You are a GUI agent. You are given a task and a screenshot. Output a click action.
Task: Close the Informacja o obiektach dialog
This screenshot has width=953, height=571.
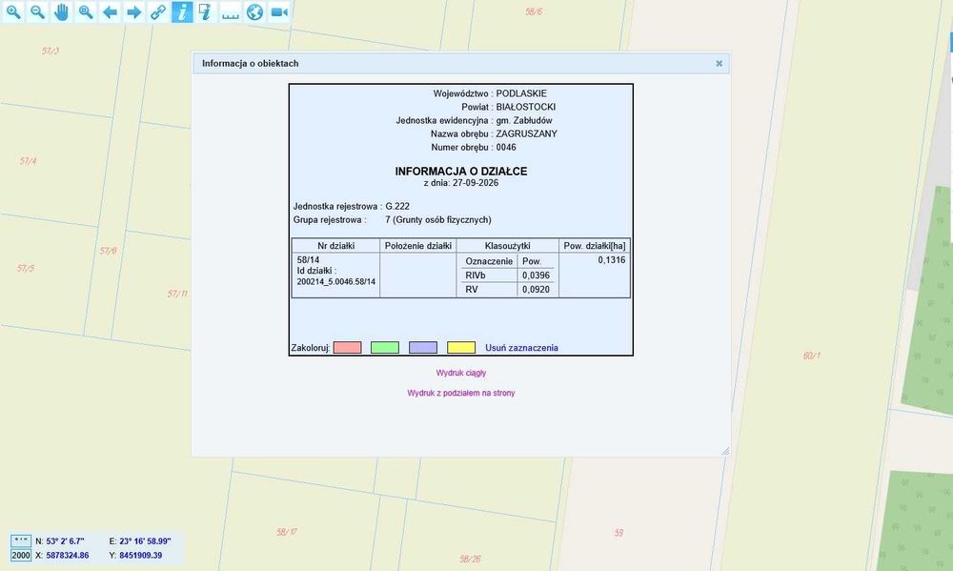[719, 63]
